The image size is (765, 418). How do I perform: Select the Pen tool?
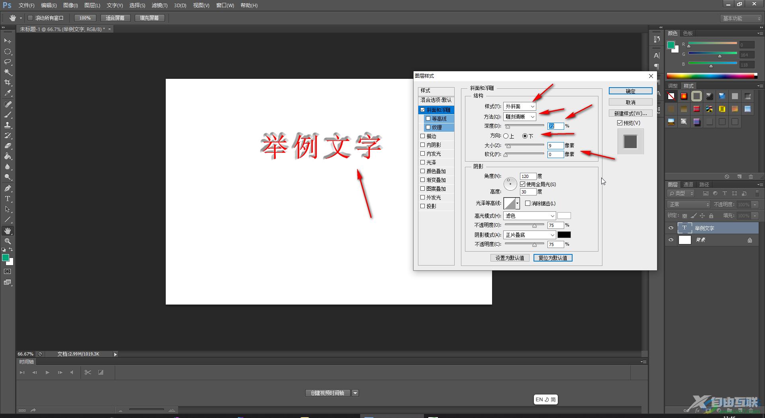(8, 188)
